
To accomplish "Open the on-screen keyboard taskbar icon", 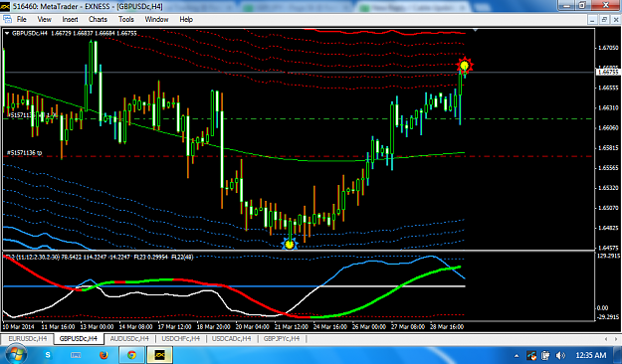I will (76, 355).
